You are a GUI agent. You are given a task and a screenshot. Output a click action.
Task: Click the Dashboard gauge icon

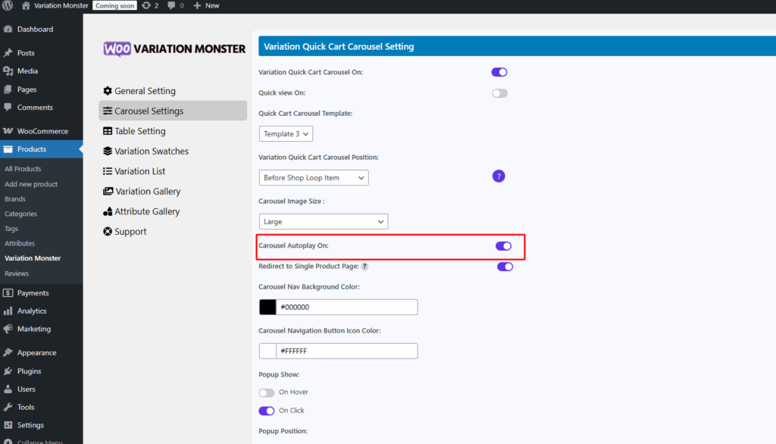click(8, 30)
